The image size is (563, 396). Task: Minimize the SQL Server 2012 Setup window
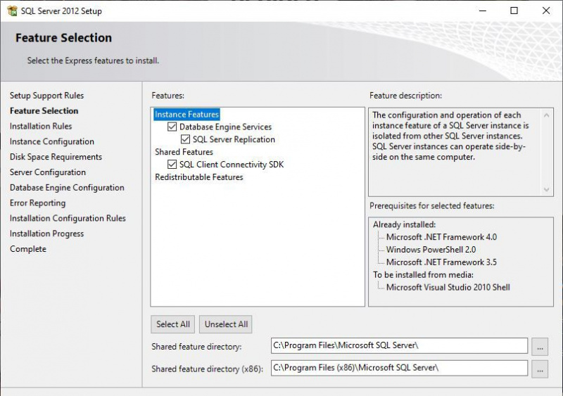(x=483, y=11)
